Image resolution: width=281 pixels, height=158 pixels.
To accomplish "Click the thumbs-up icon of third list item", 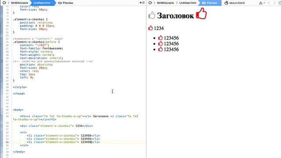I will point(160,49).
